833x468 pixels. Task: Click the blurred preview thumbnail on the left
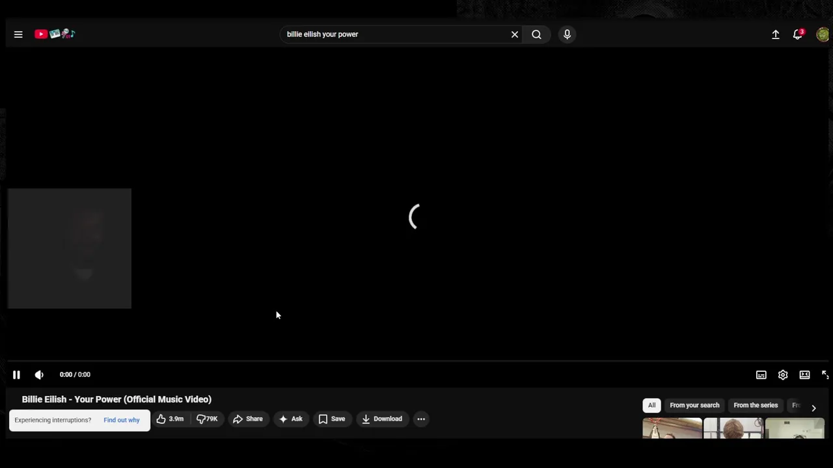70,248
